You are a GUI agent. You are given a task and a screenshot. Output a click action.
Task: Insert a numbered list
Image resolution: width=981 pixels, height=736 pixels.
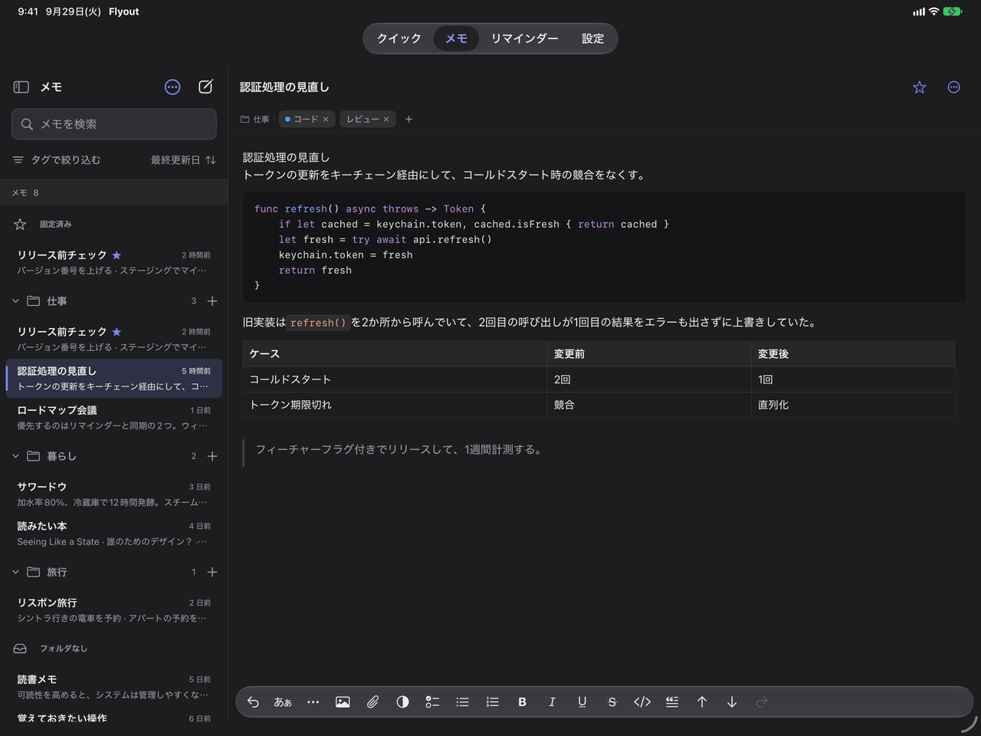(x=492, y=702)
